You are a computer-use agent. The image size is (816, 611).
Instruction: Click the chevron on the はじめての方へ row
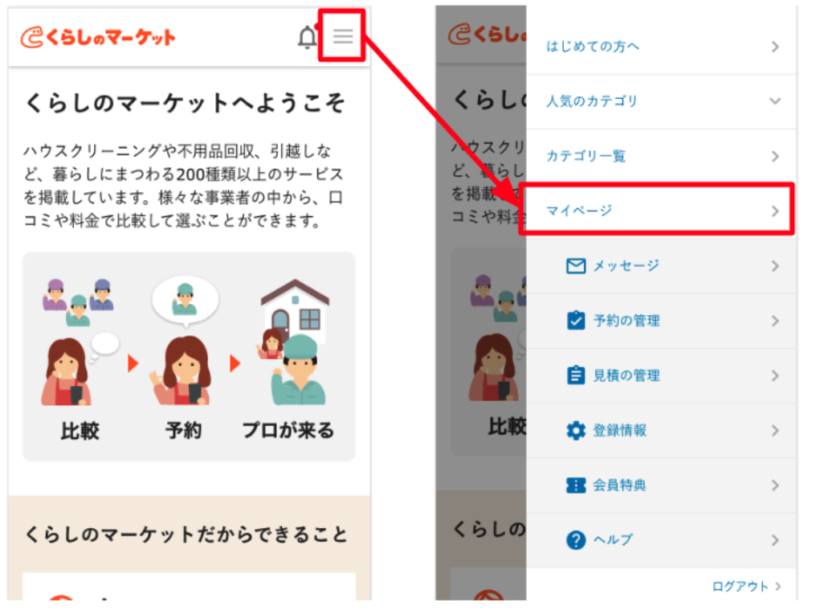775,47
